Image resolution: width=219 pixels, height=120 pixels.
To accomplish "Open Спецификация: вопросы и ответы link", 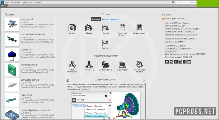I will point(181,34).
